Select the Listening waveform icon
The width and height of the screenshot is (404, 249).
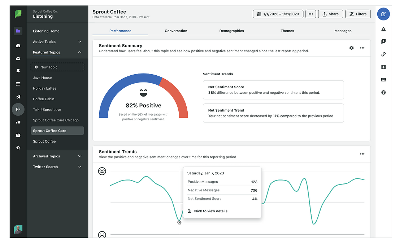click(x=18, y=109)
